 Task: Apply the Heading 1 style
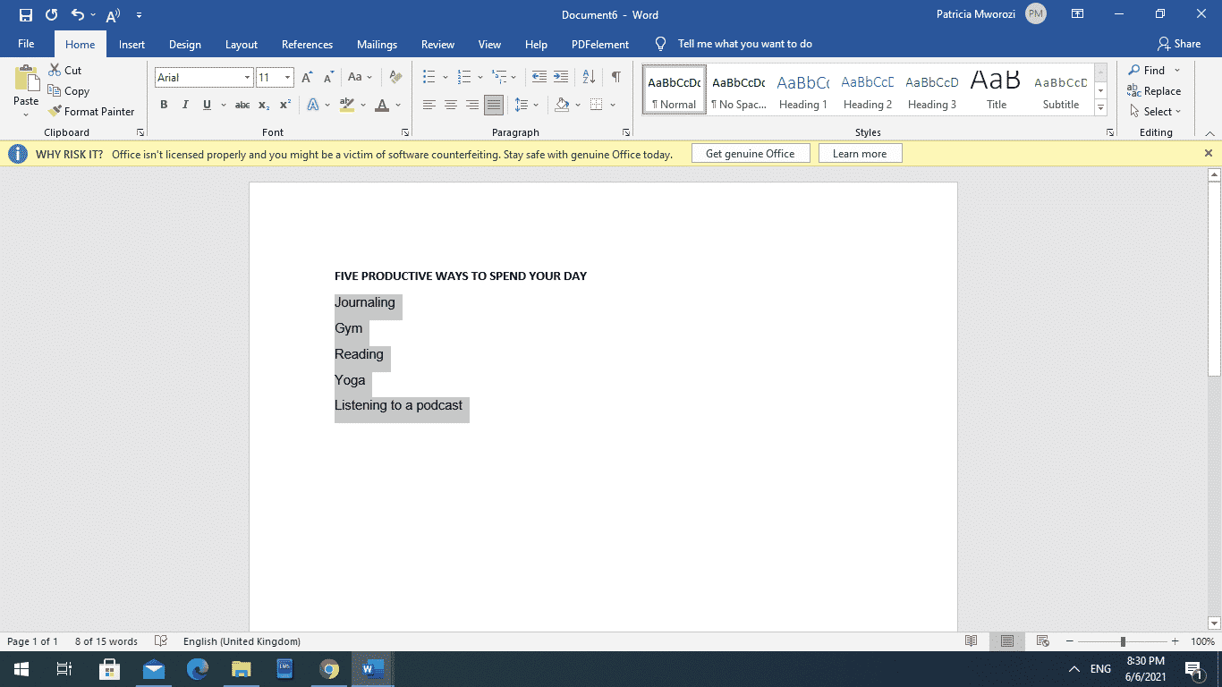coord(802,89)
